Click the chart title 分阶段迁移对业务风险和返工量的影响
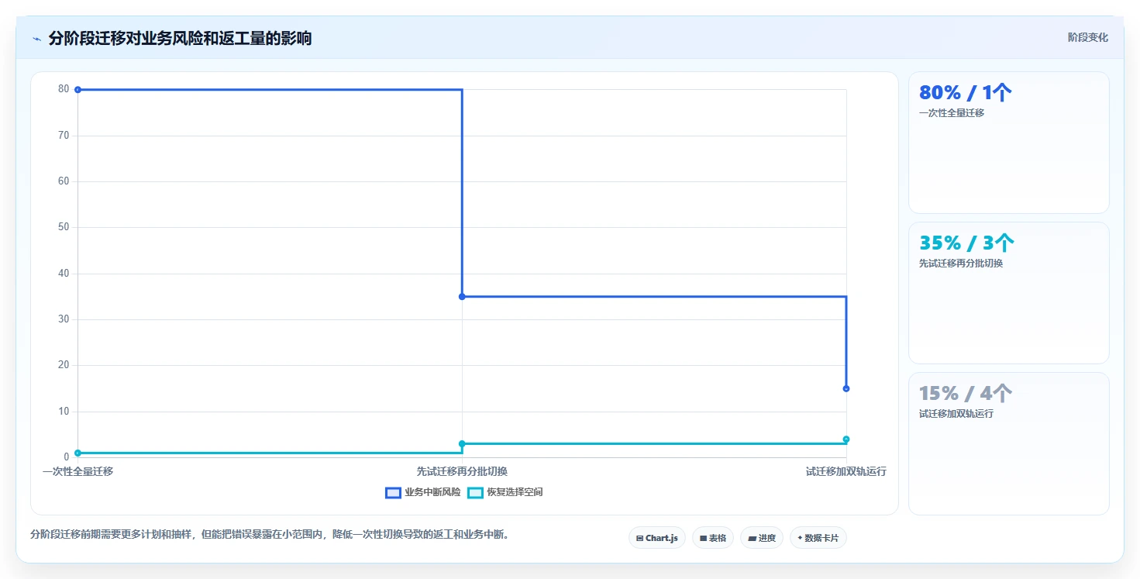The height and width of the screenshot is (579, 1140). click(x=180, y=38)
